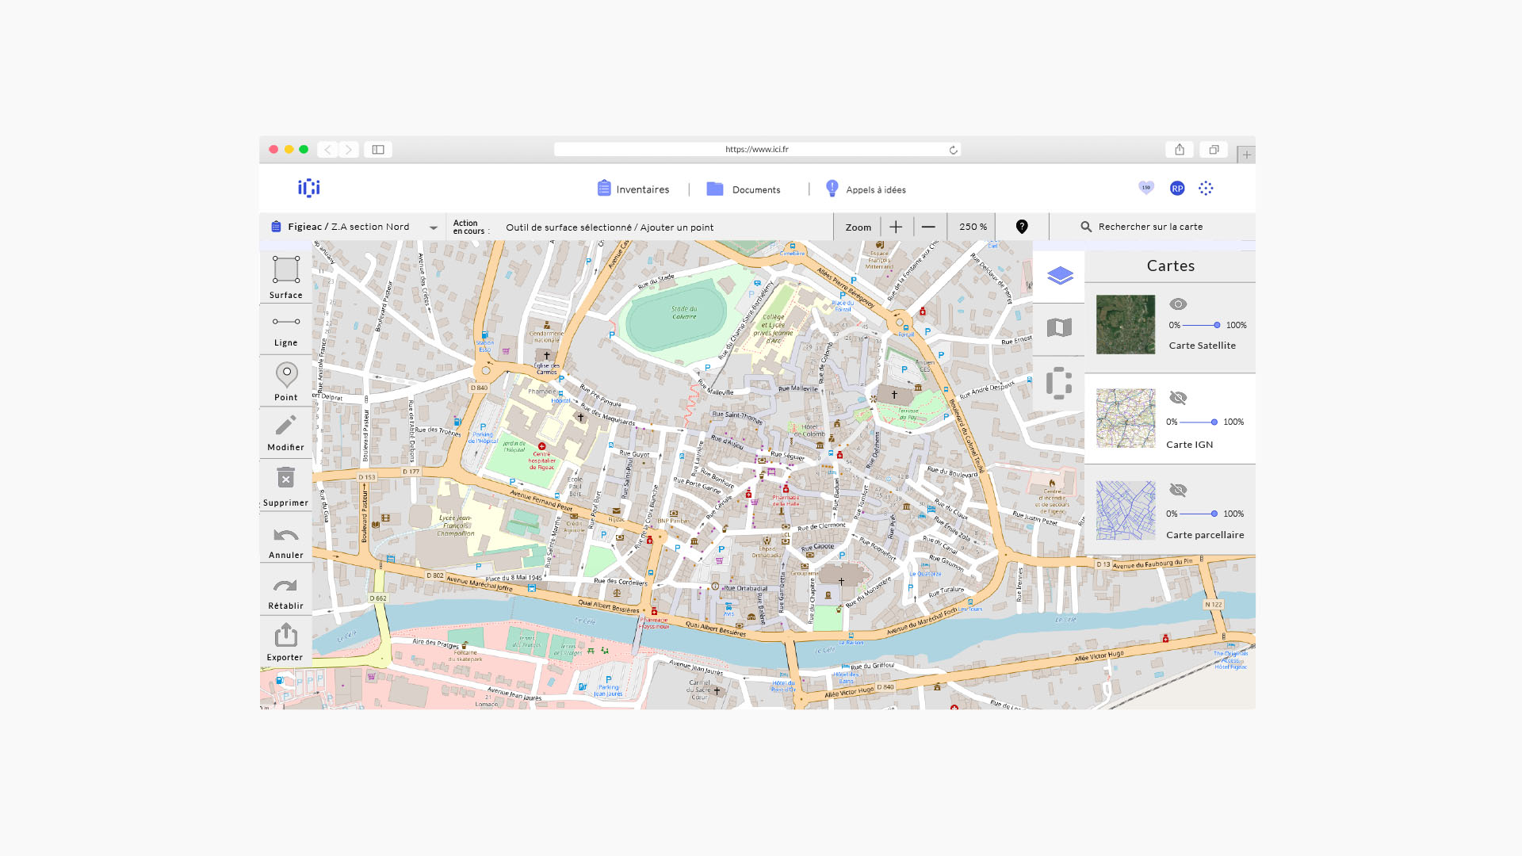Screen dimensions: 1522x856
Task: Click the dotted circle apps icon
Action: 1206,188
